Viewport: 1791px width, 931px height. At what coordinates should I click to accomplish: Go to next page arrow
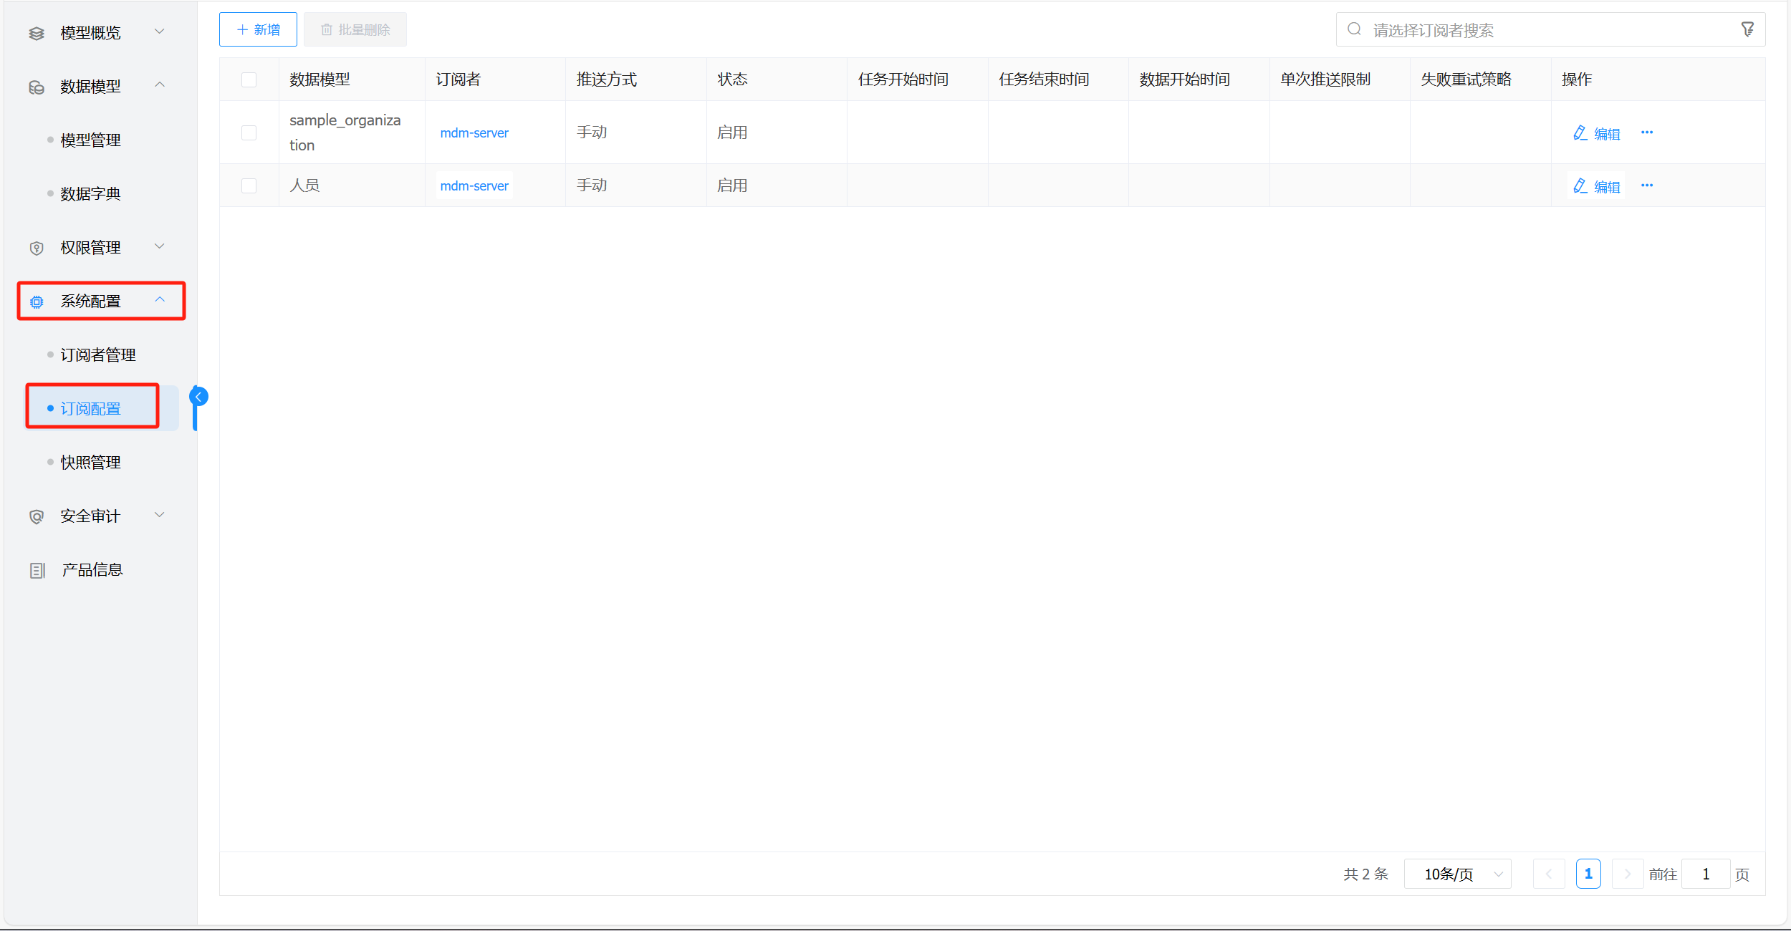pos(1628,874)
